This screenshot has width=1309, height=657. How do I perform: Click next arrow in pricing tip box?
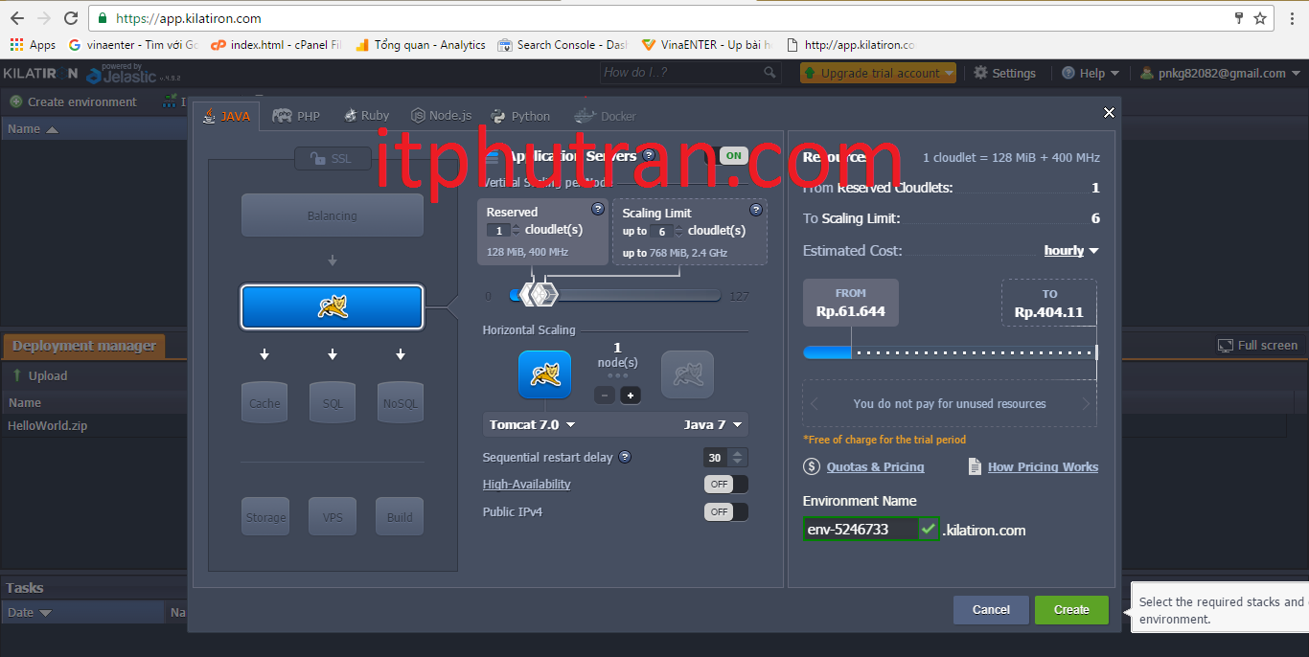click(1086, 403)
